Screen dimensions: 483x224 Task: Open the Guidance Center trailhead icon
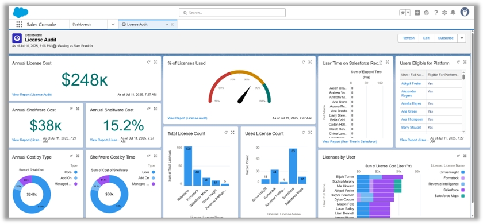pyautogui.click(x=426, y=13)
